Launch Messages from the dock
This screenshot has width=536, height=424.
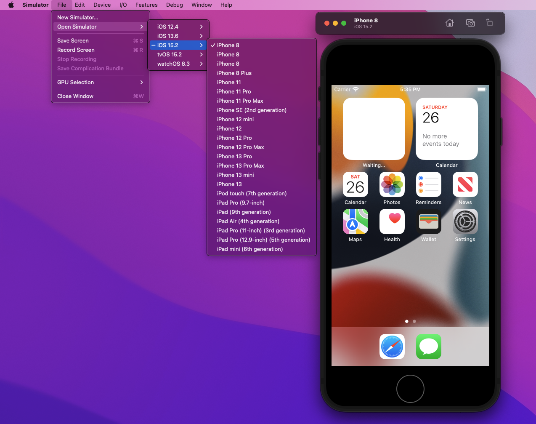428,347
